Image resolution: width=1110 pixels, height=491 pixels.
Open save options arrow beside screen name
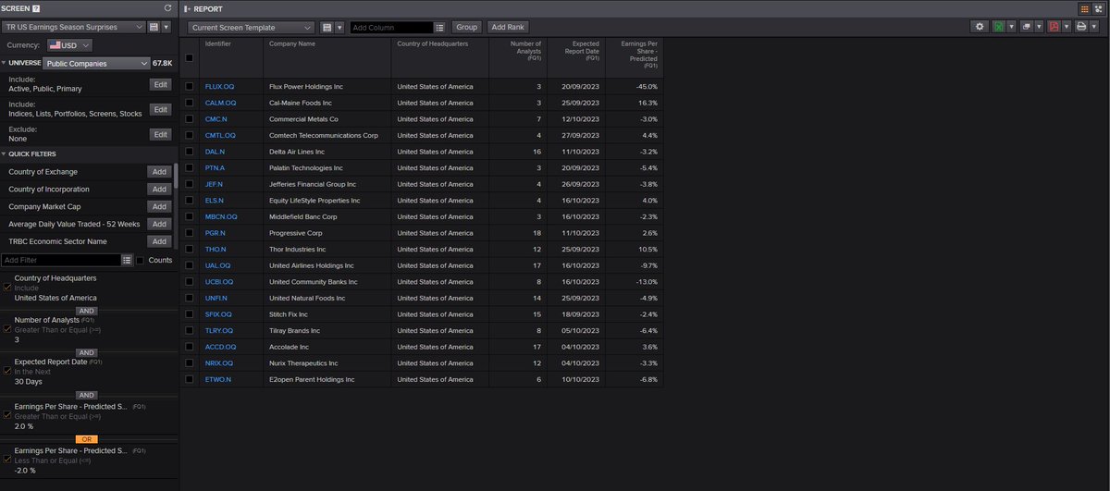(x=166, y=28)
